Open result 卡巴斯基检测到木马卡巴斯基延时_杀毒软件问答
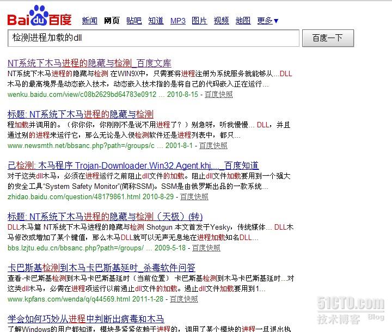This screenshot has width=392, height=332. [x=101, y=268]
